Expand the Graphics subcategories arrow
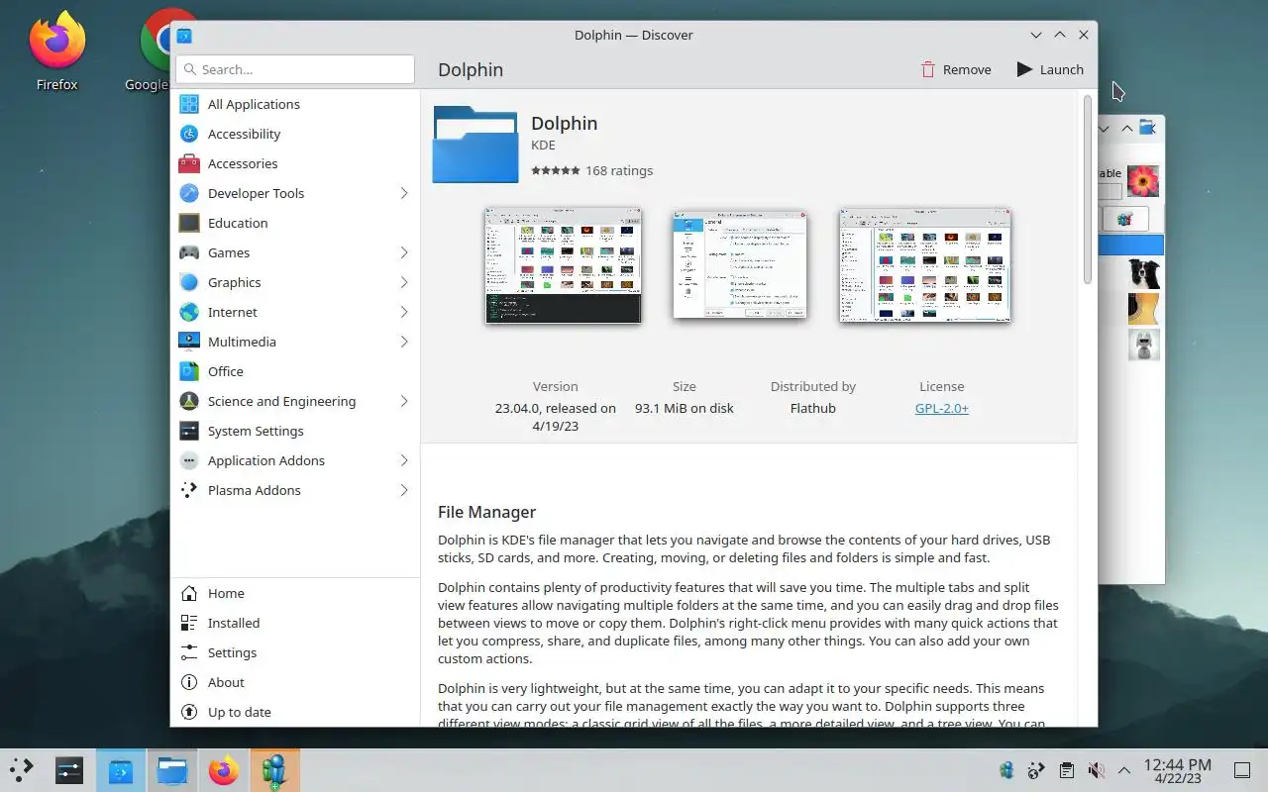This screenshot has height=792, width=1268. tap(404, 282)
